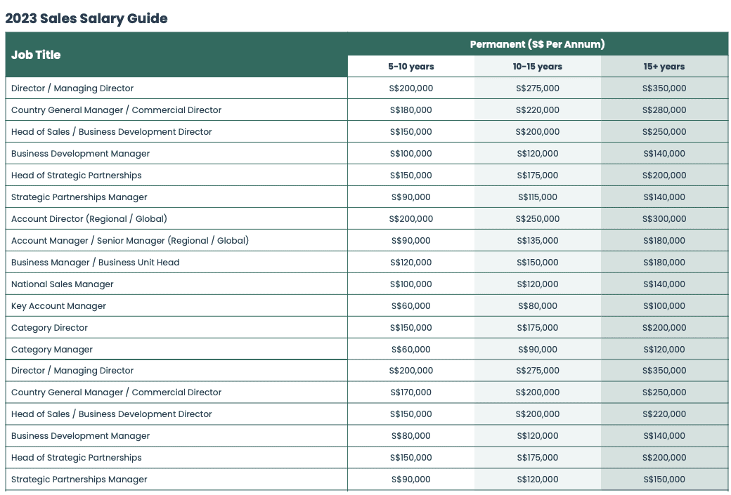The width and height of the screenshot is (731, 495).
Task: Select the S$135,000 salary value
Action: coord(538,241)
